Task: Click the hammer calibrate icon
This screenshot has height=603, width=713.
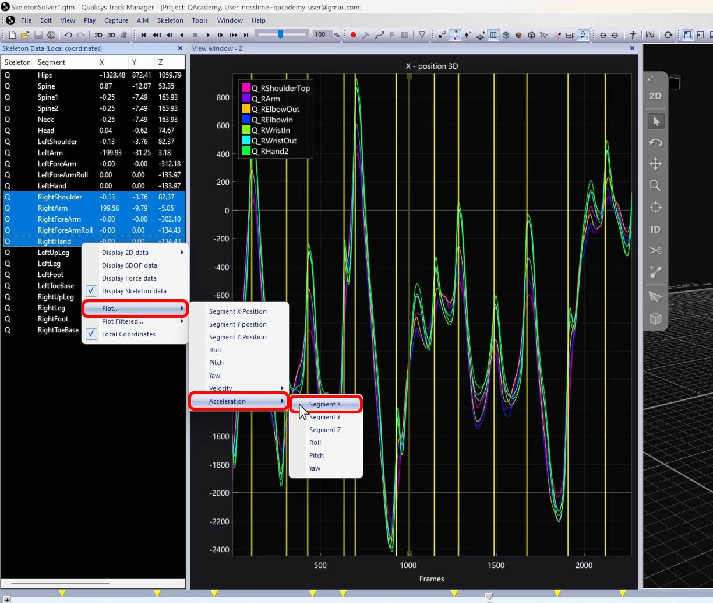Action: click(x=366, y=35)
